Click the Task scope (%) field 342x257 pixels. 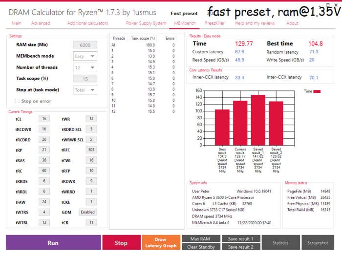coord(85,79)
